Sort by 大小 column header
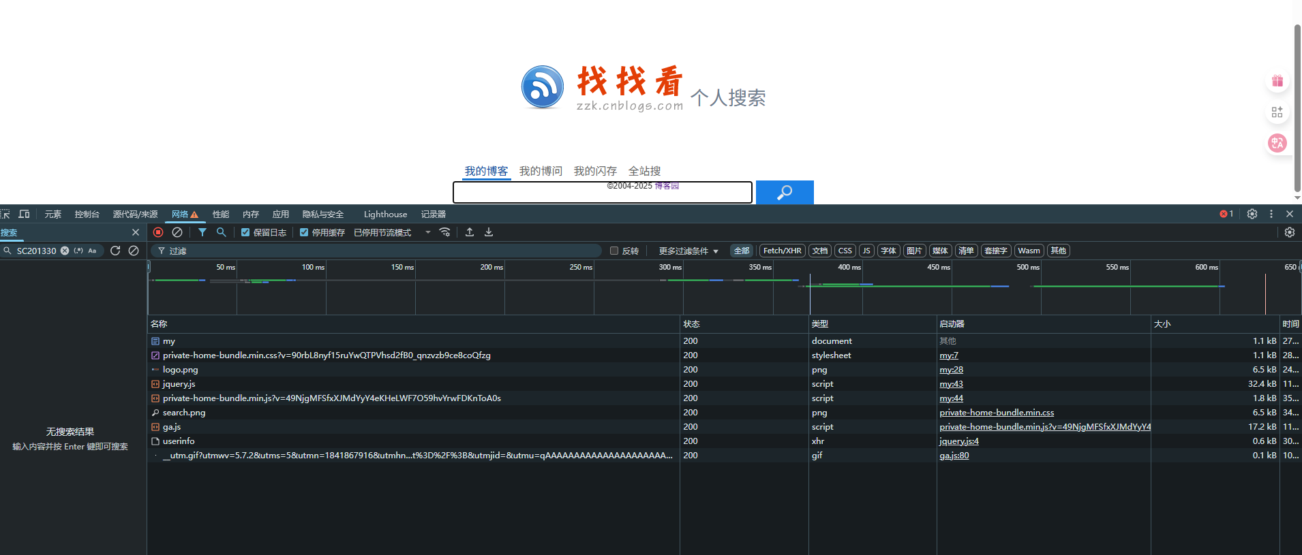This screenshot has height=555, width=1302. click(x=1215, y=324)
